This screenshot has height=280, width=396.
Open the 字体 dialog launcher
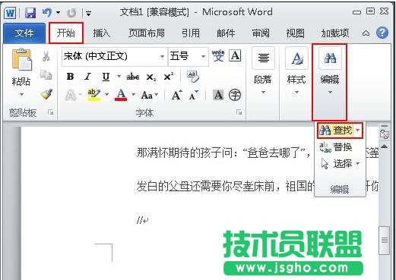point(239,112)
